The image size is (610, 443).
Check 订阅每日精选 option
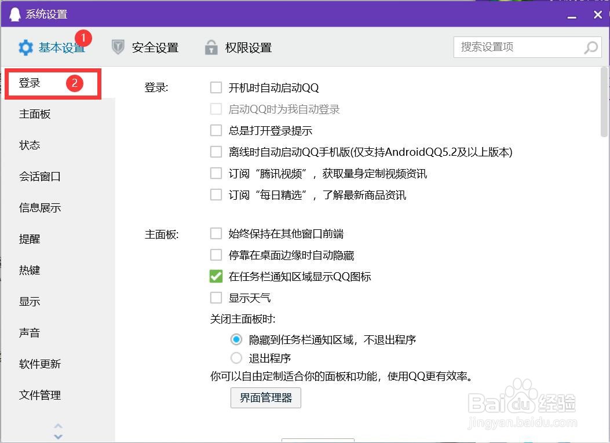pos(216,195)
